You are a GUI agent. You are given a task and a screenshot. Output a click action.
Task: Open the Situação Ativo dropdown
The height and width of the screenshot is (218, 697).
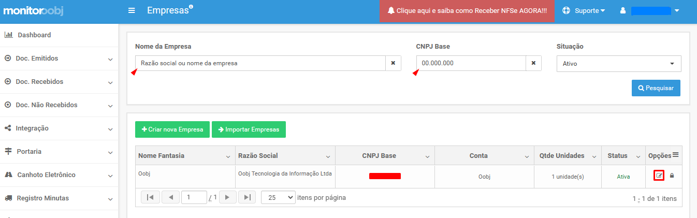(619, 64)
